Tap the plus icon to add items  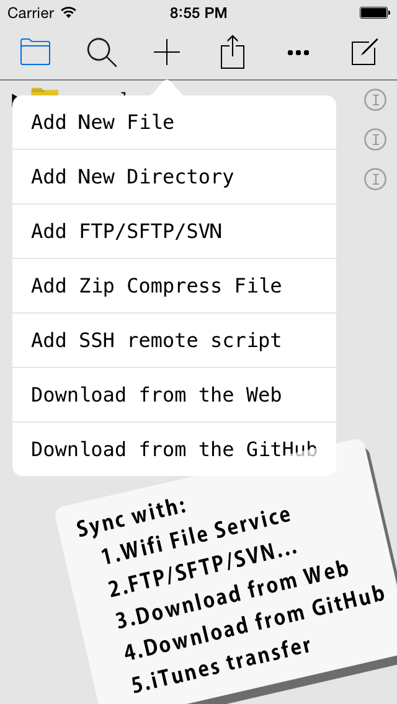(x=166, y=52)
